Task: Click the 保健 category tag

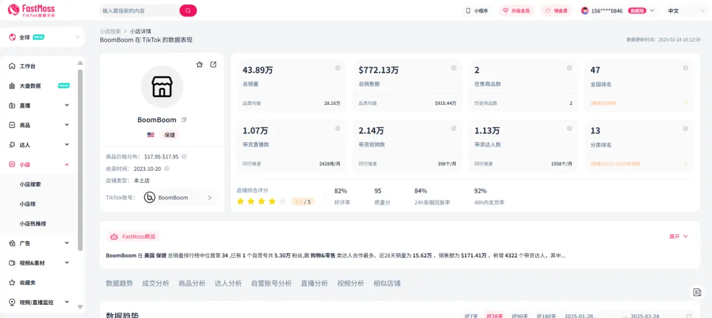Action: pos(169,135)
